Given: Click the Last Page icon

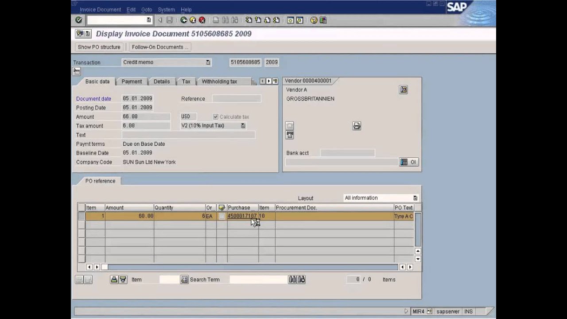Looking at the screenshot, I should pos(276,20).
